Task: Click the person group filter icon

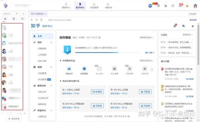Action: tap(5, 19)
